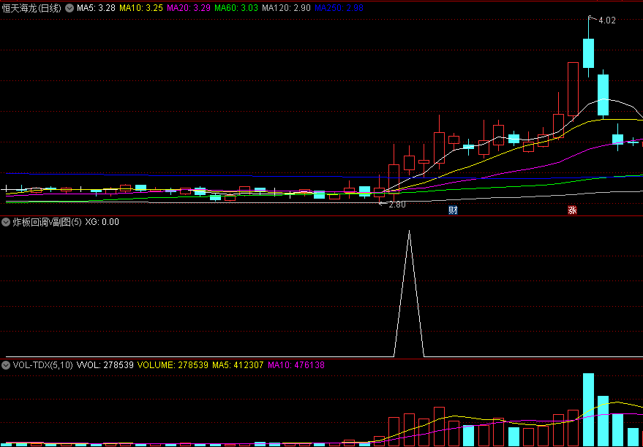Click the 2.80 low price label
The image size is (643, 447).
pos(397,205)
